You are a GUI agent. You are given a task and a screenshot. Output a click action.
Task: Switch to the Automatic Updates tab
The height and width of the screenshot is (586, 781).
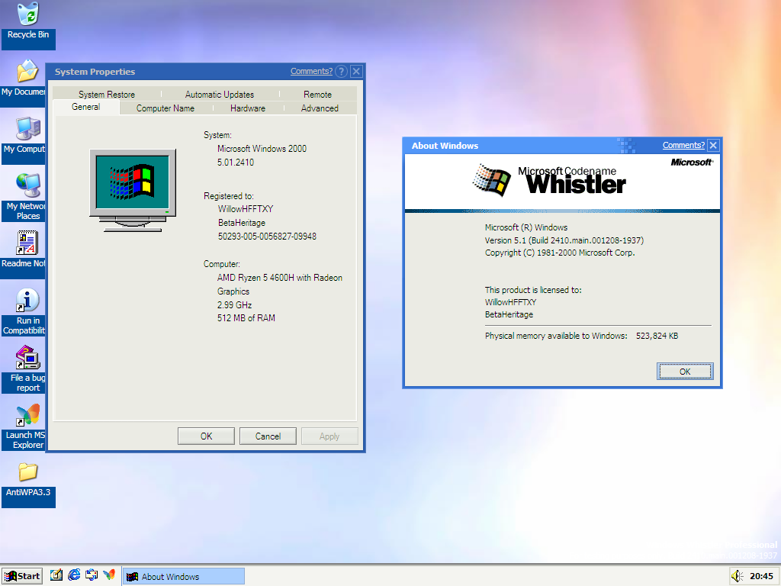(x=220, y=94)
